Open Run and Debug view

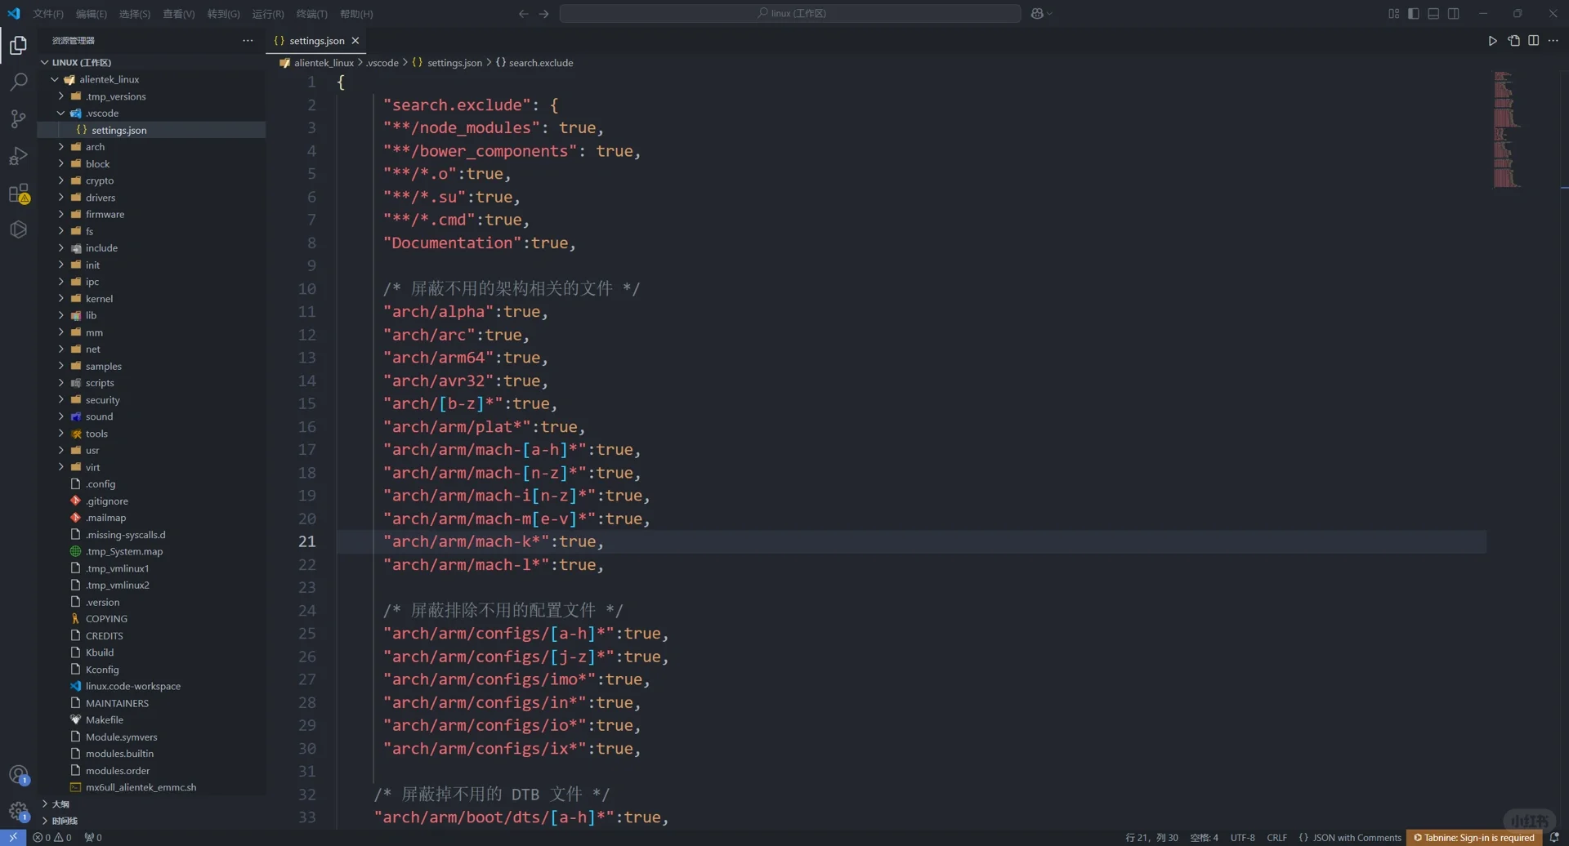point(18,156)
